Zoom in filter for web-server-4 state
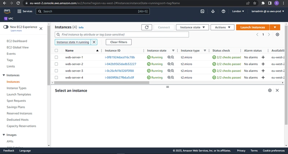 point(169,77)
